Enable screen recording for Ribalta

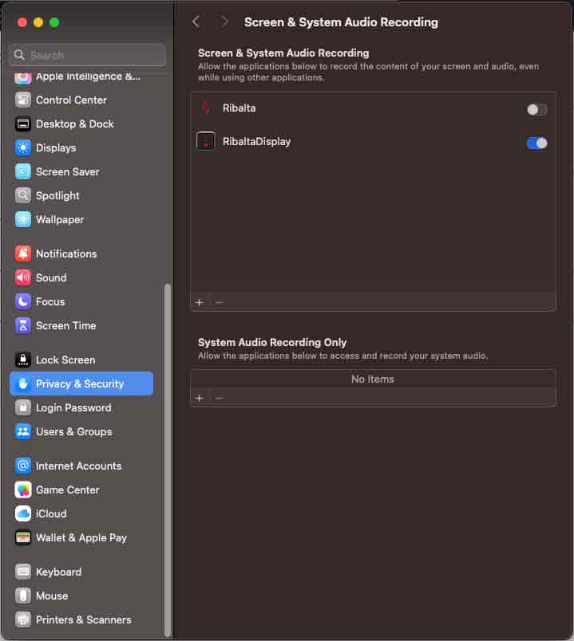pos(536,109)
